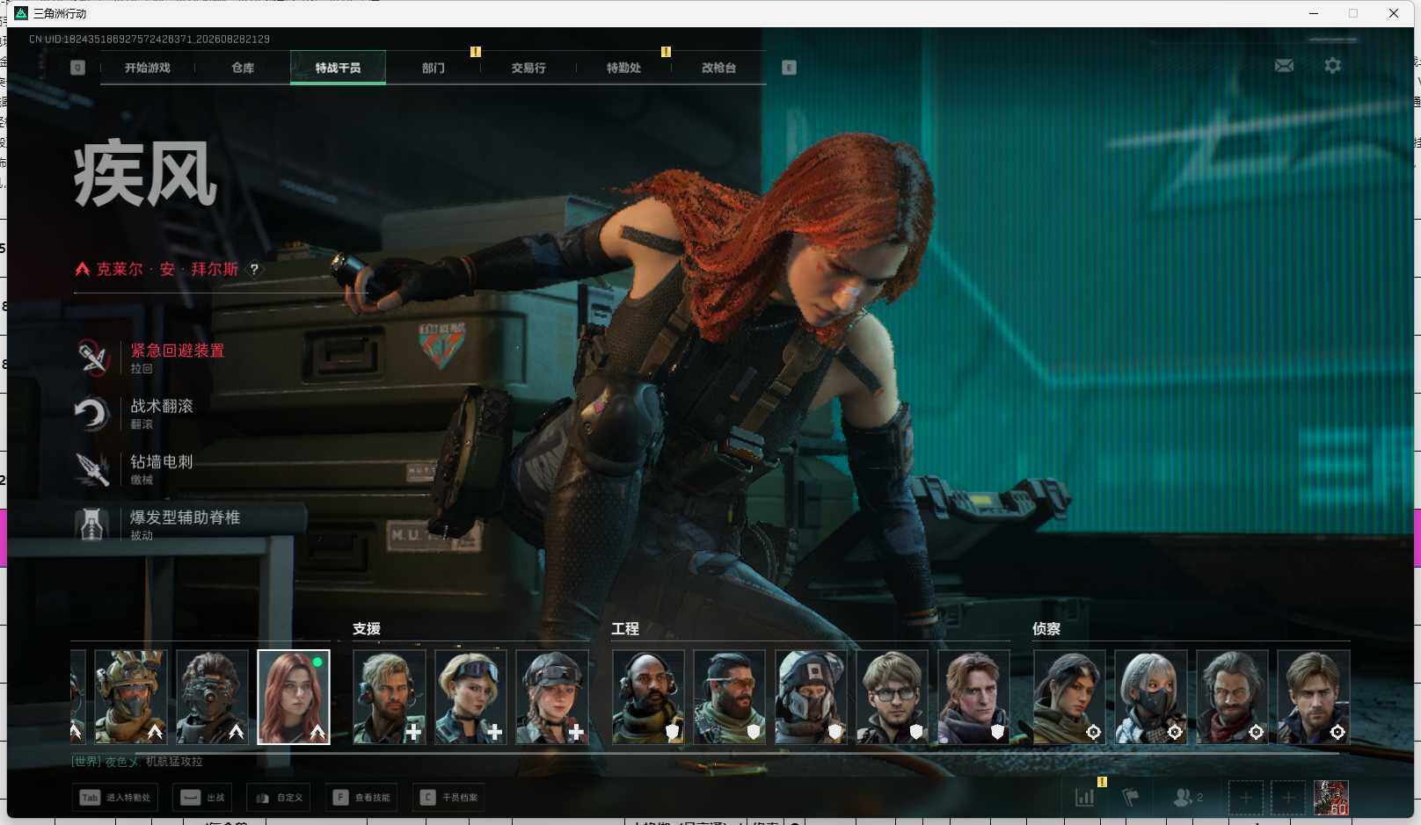Viewport: 1421px width, 825px height.
Task: Open the 改枪台 tab
Action: click(718, 68)
